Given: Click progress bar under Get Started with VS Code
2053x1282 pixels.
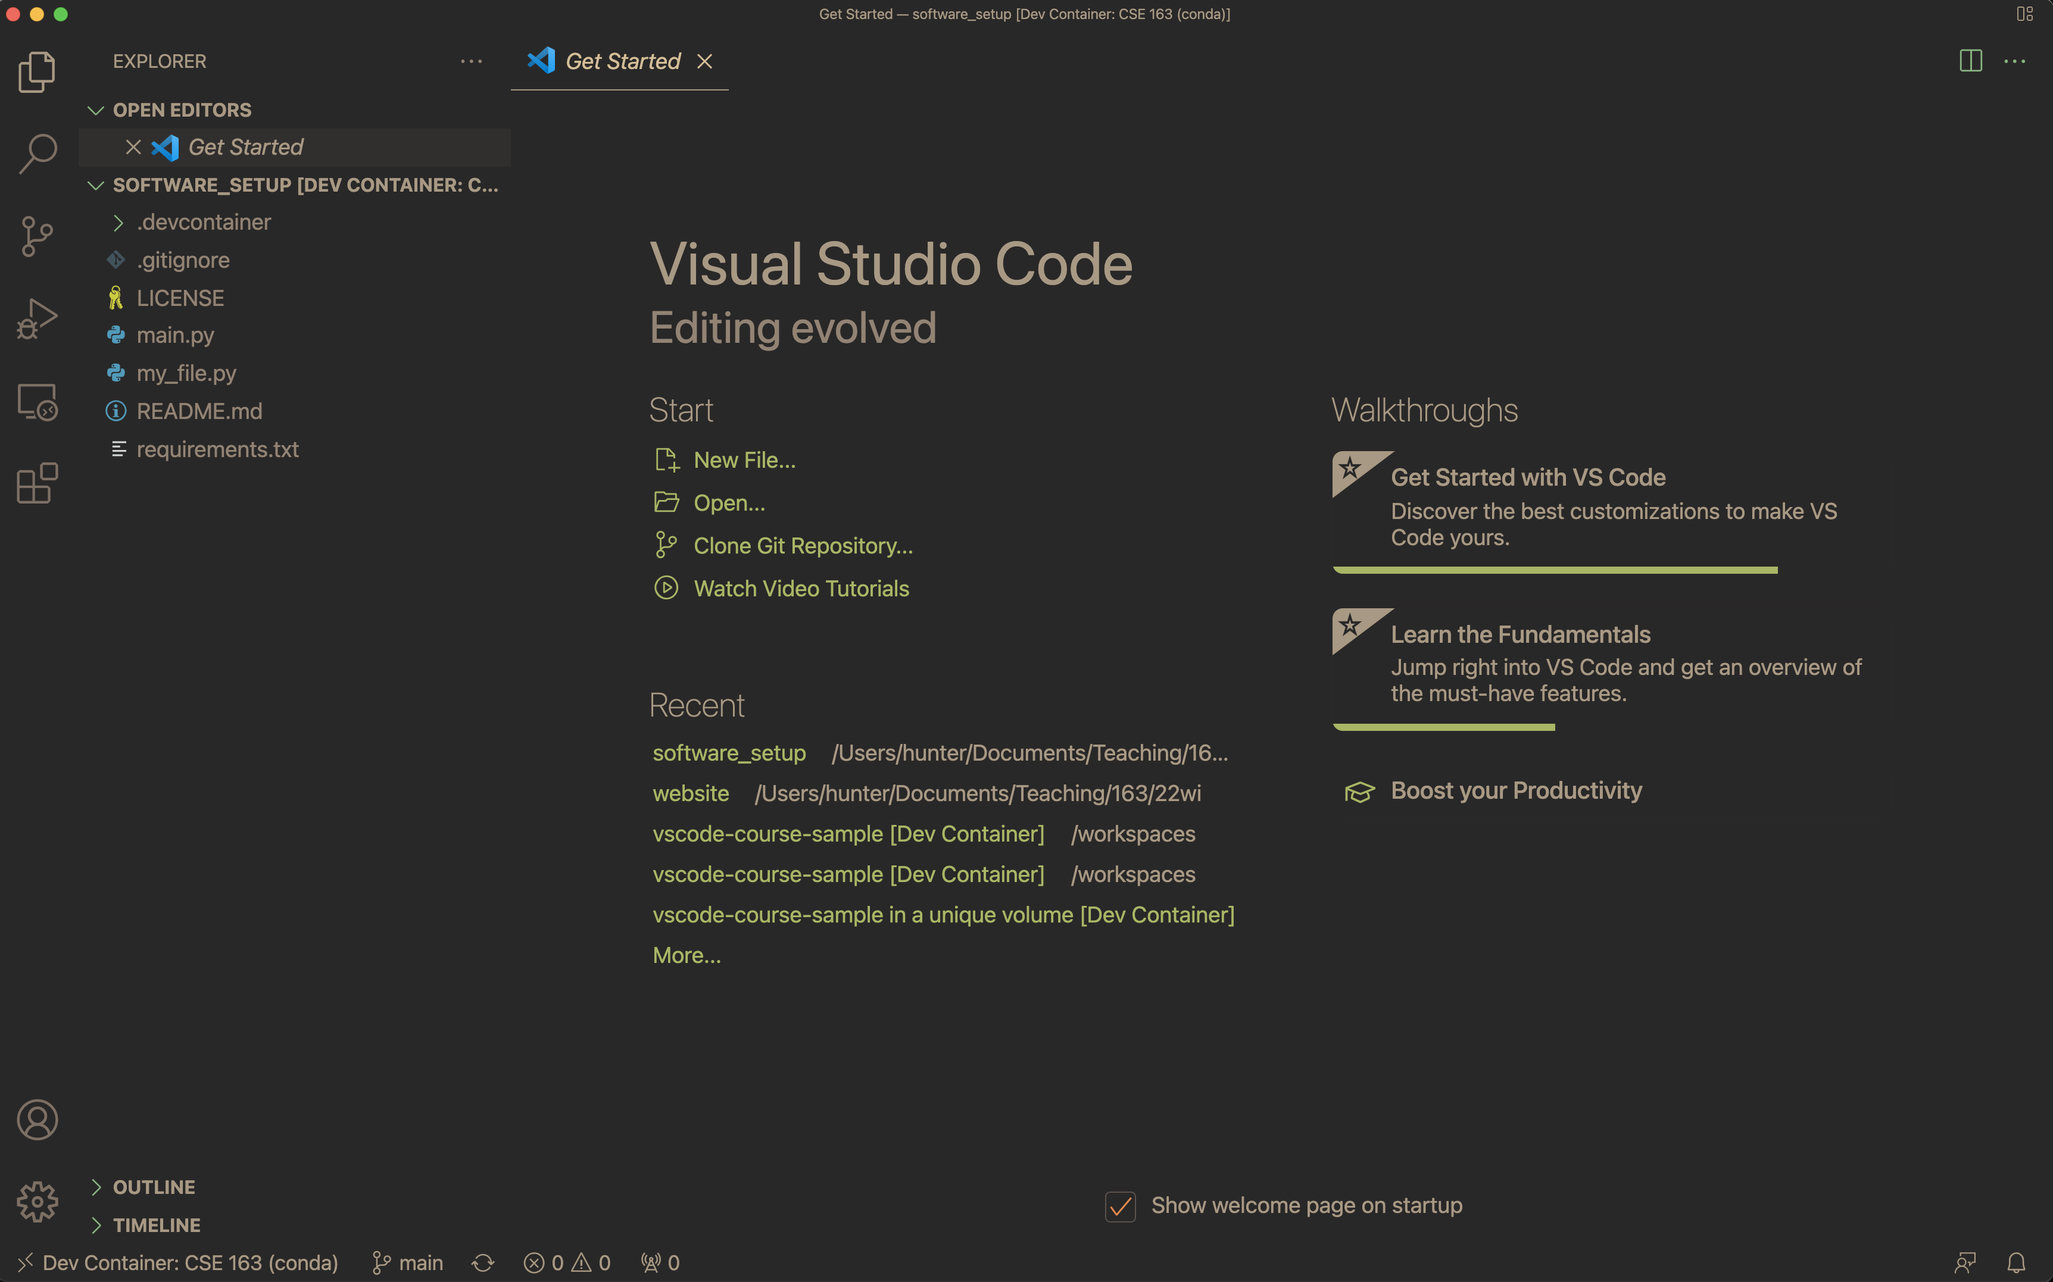Looking at the screenshot, I should 1555,570.
